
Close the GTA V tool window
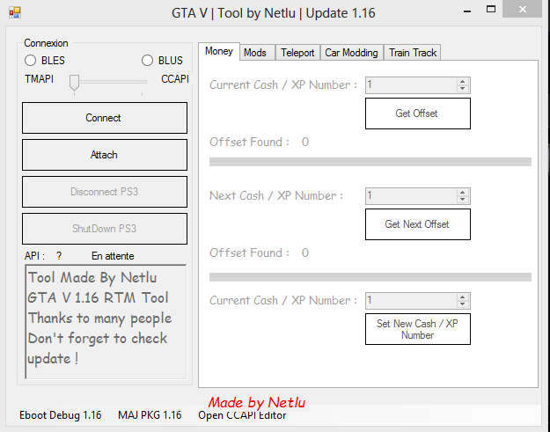click(523, 9)
